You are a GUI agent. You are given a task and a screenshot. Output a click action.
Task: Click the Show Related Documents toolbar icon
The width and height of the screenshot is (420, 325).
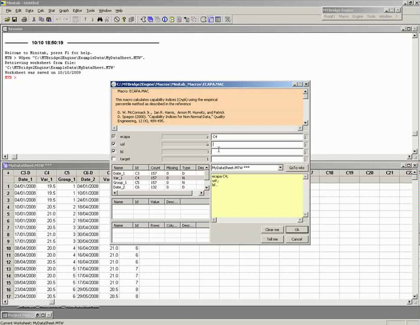click(x=187, y=19)
